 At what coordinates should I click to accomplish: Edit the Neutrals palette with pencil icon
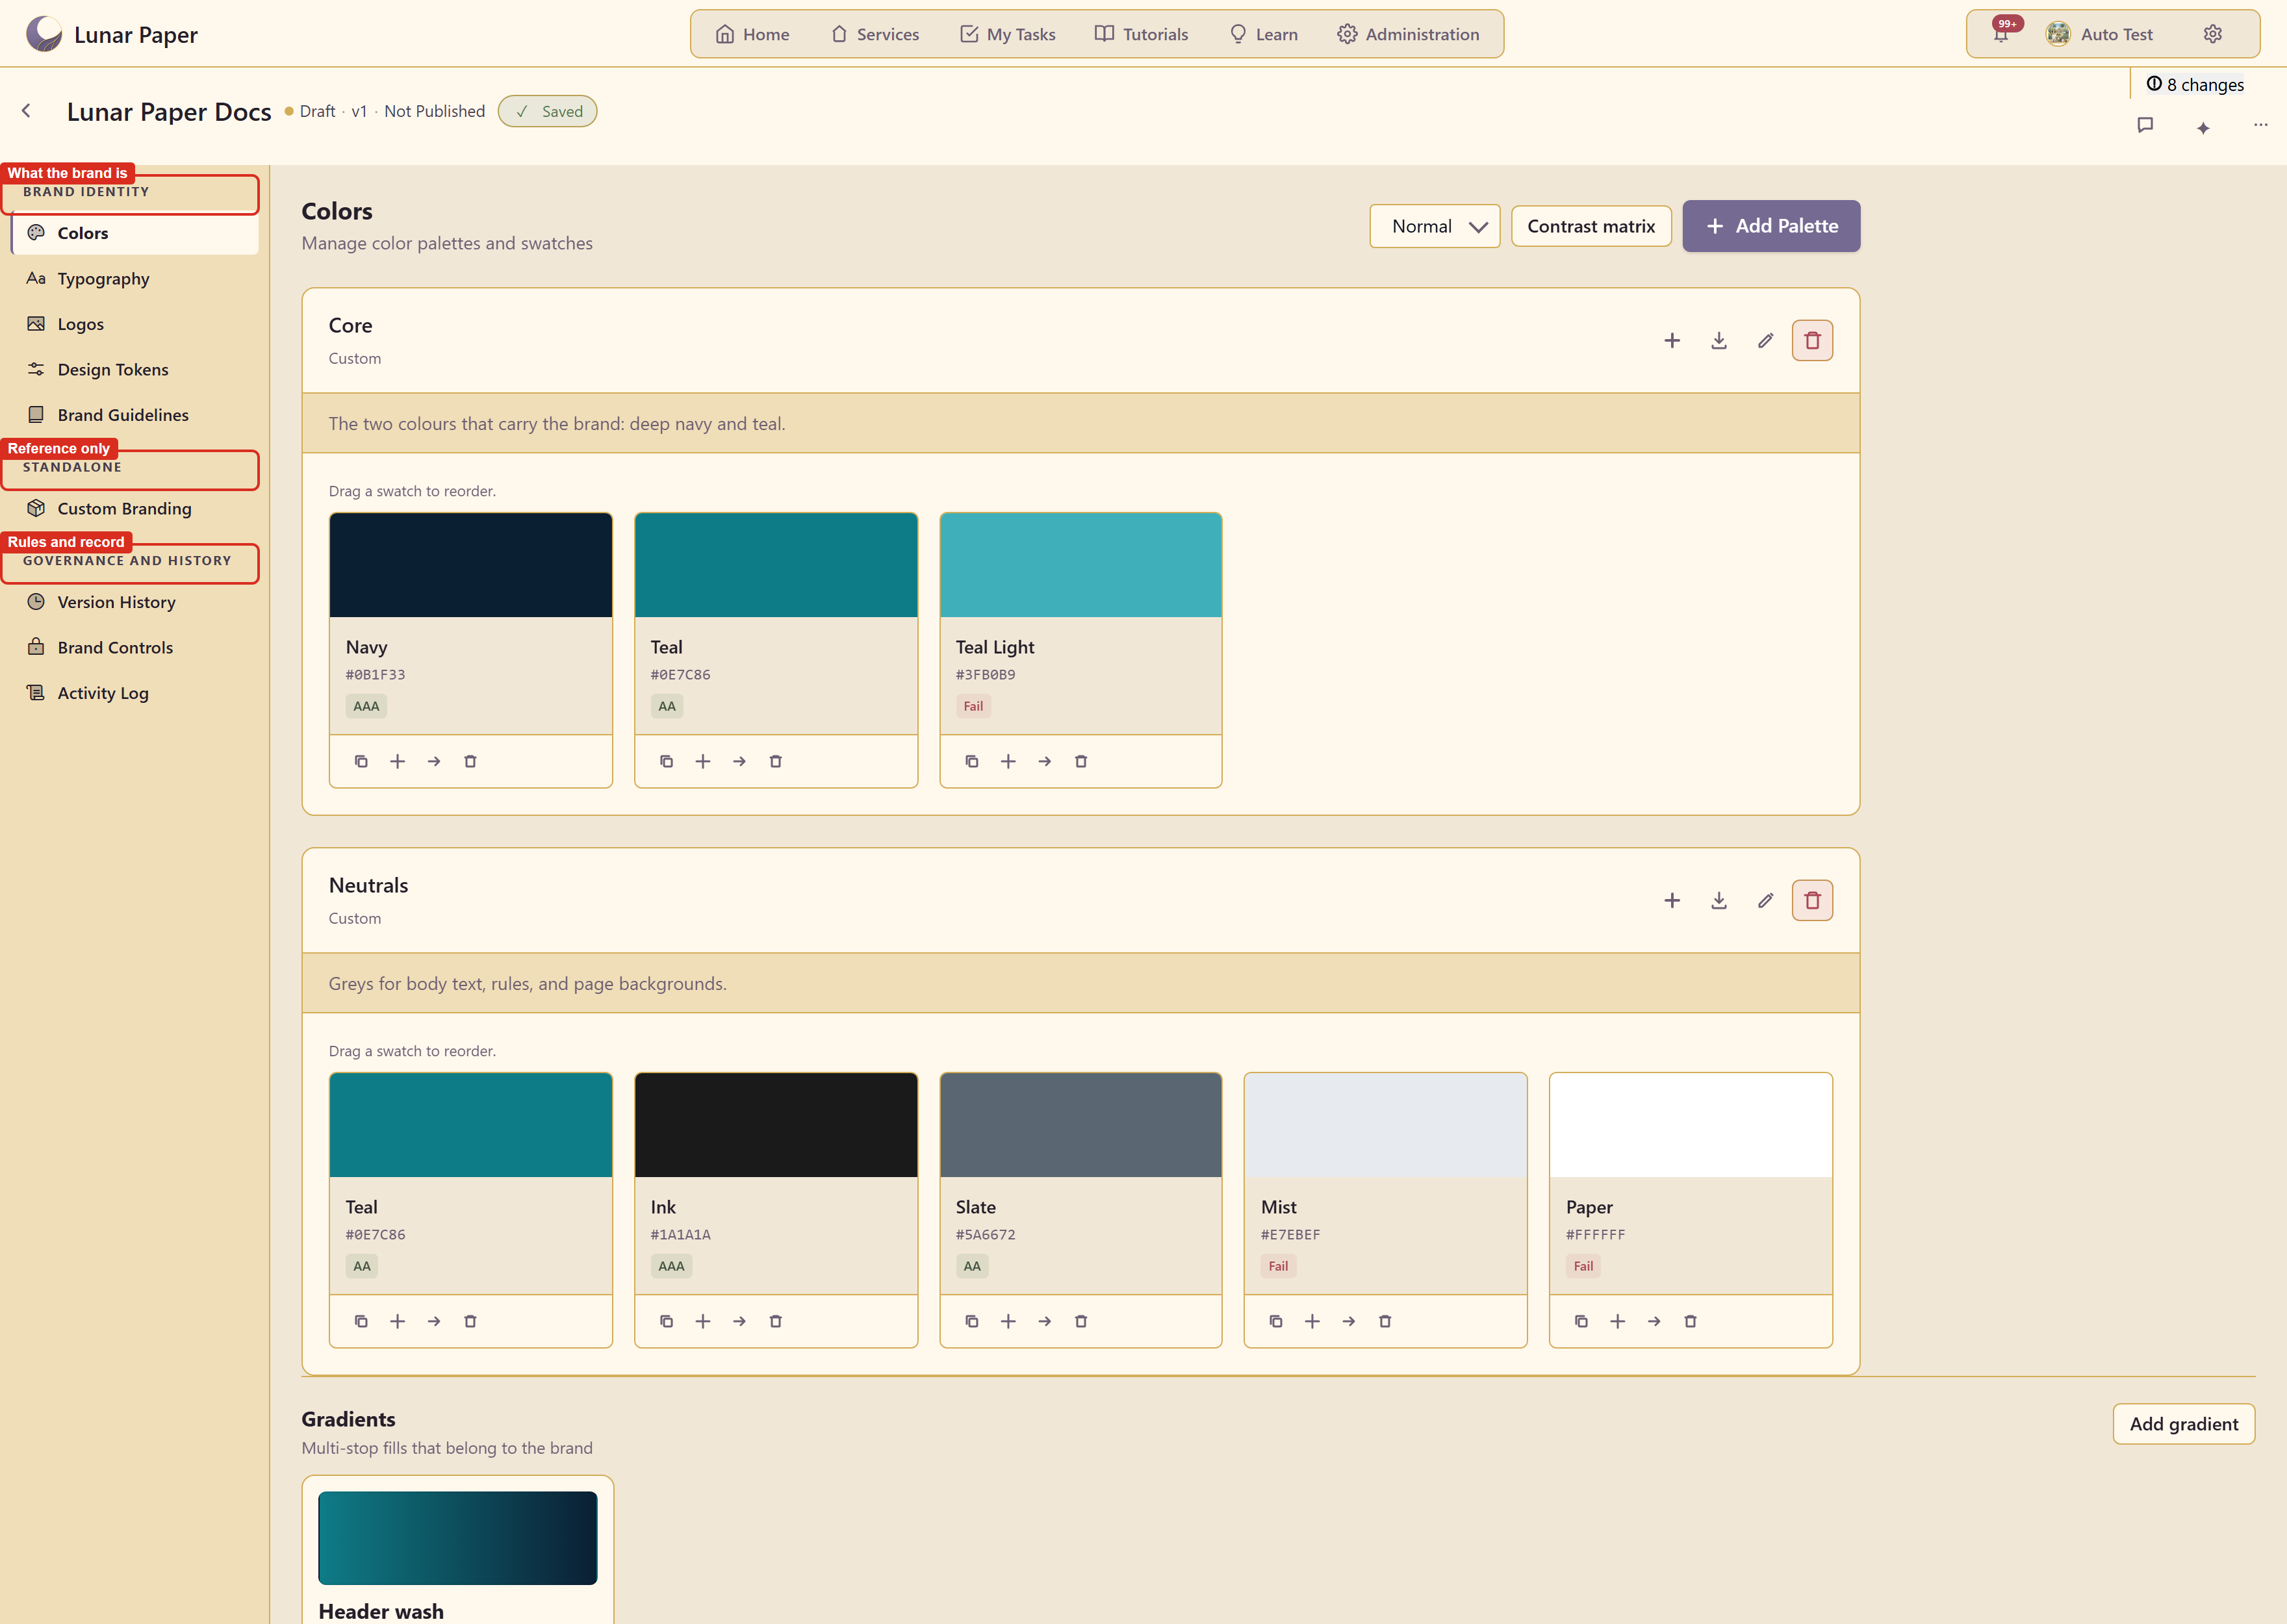1766,901
